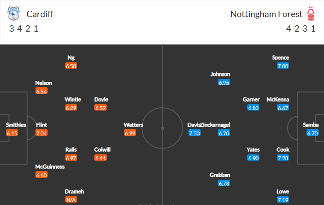Select Ng's 6.50 rating badge

[71, 66]
